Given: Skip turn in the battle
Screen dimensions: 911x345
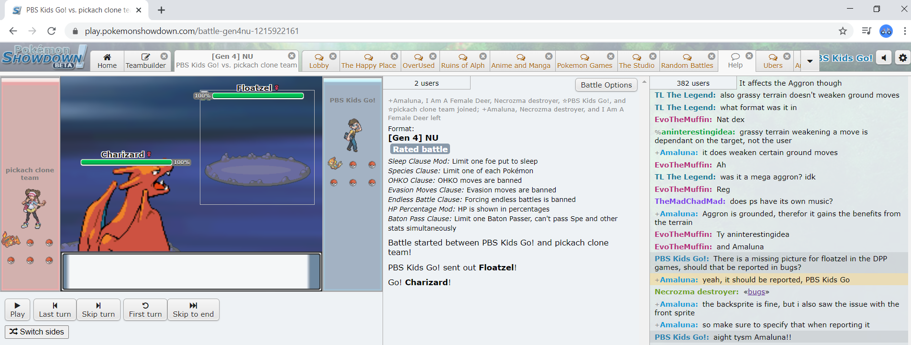Looking at the screenshot, I should pos(98,310).
